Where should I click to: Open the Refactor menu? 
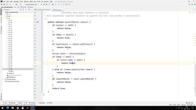point(26,2)
